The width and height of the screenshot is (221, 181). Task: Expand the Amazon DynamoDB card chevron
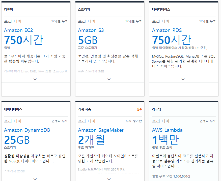35,179
